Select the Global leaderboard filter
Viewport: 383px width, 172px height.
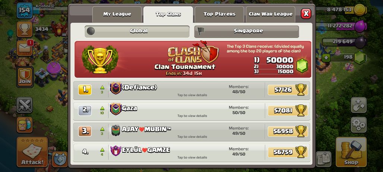click(137, 31)
